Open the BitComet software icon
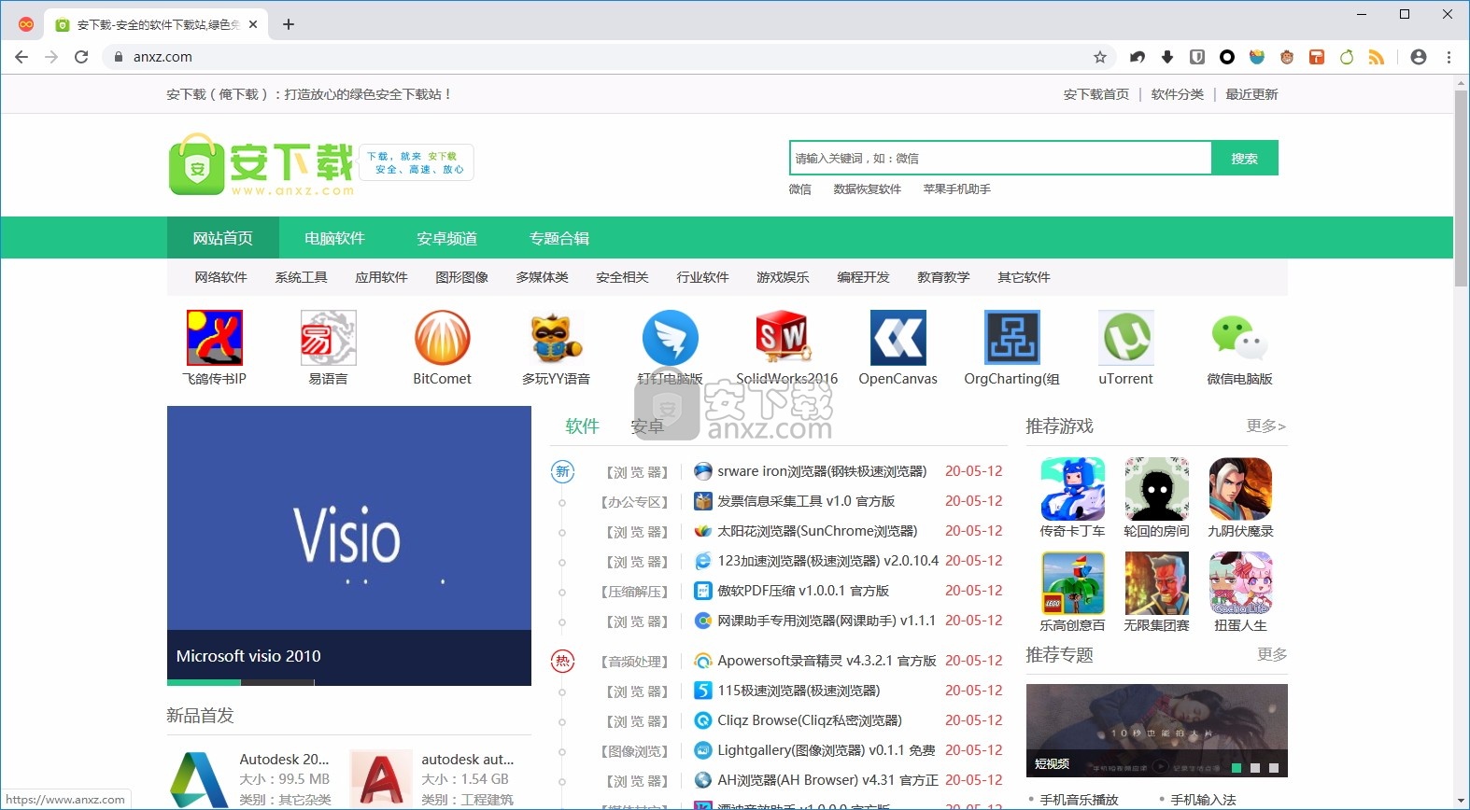1470x810 pixels. coord(443,338)
